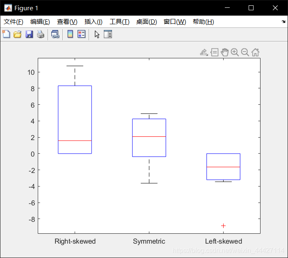Click the y-axis tick label -8
Screen dimensions: 288x258
pos(32,219)
